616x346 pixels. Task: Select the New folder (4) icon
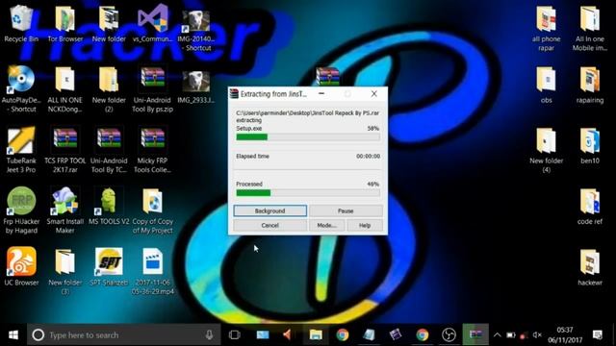pyautogui.click(x=546, y=150)
